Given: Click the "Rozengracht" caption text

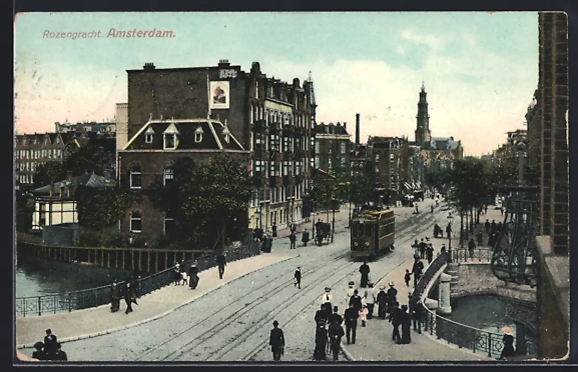Looking at the screenshot, I should click(x=72, y=34).
